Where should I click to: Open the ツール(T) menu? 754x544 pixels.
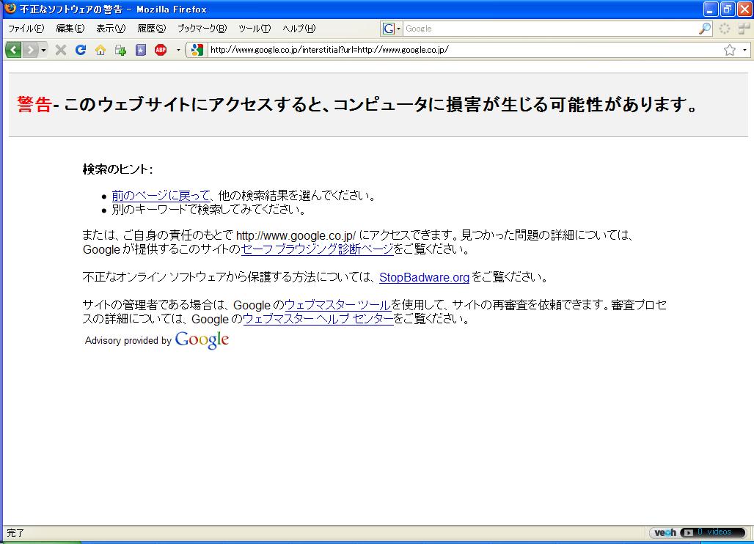(255, 29)
